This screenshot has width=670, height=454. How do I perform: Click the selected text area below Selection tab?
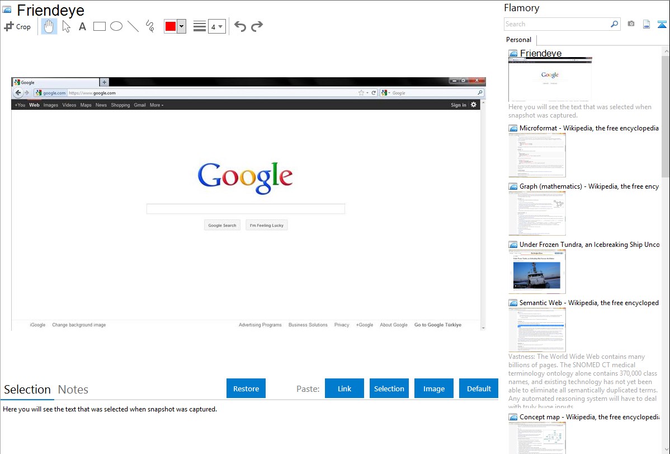tap(110, 409)
